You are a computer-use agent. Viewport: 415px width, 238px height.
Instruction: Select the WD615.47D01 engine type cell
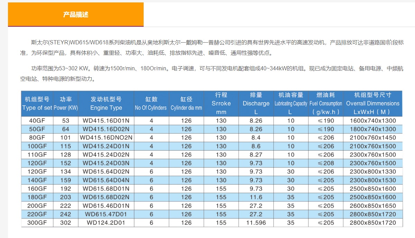(x=106, y=214)
